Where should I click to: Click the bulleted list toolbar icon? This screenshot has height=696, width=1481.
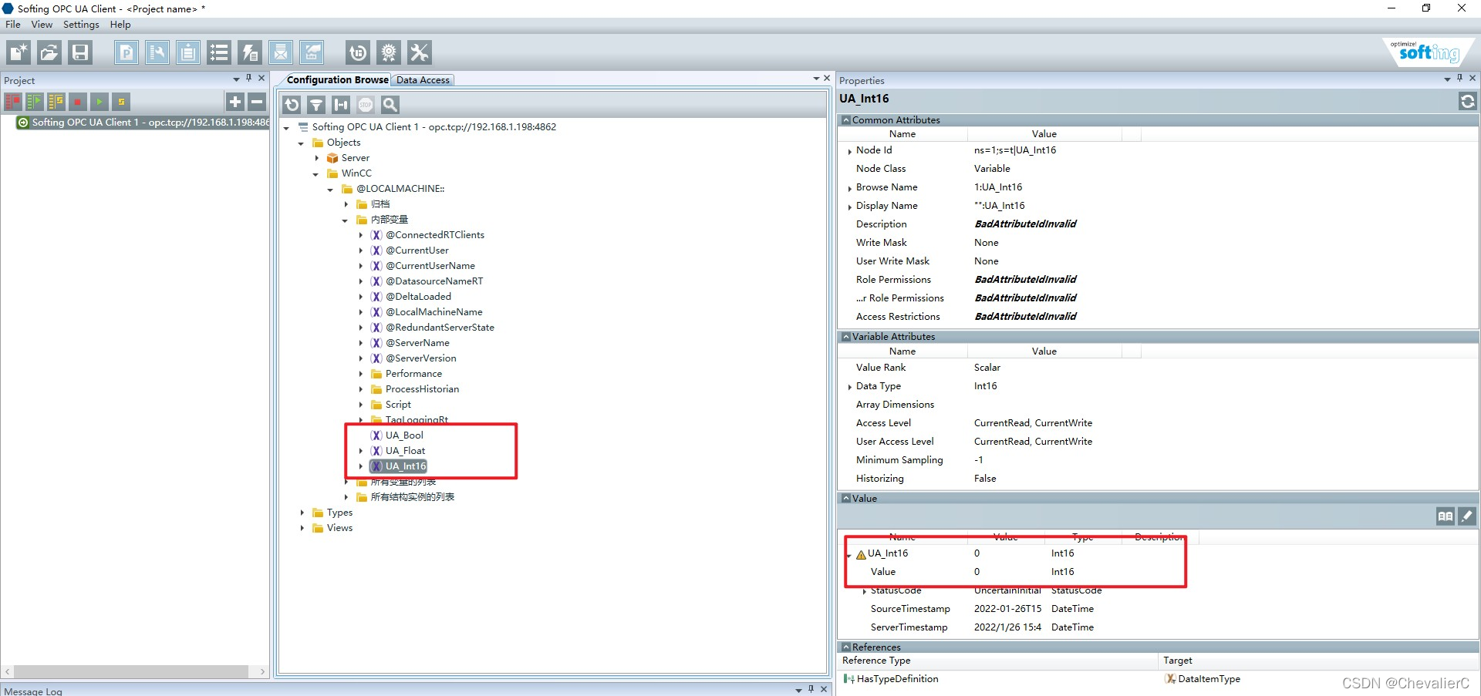pos(219,52)
